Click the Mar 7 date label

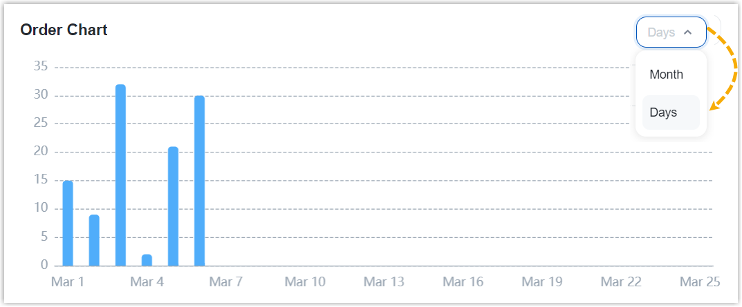(226, 281)
